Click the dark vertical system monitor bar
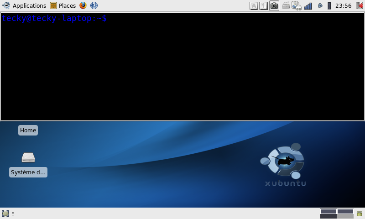 pyautogui.click(x=329, y=5)
